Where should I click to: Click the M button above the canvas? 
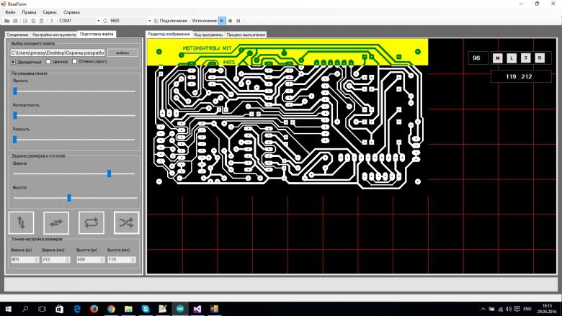tap(497, 58)
